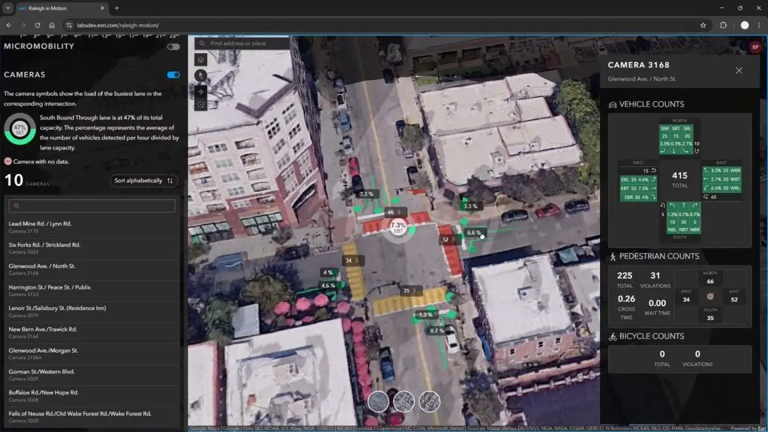Click the 31 pedestrian violations value
Image resolution: width=768 pixels, height=432 pixels.
coord(655,276)
